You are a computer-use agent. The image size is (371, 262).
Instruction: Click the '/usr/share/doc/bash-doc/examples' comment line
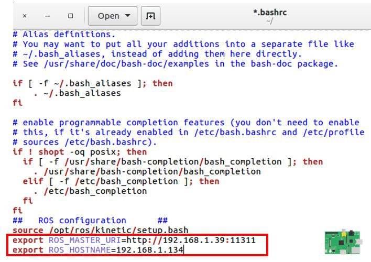click(x=176, y=64)
